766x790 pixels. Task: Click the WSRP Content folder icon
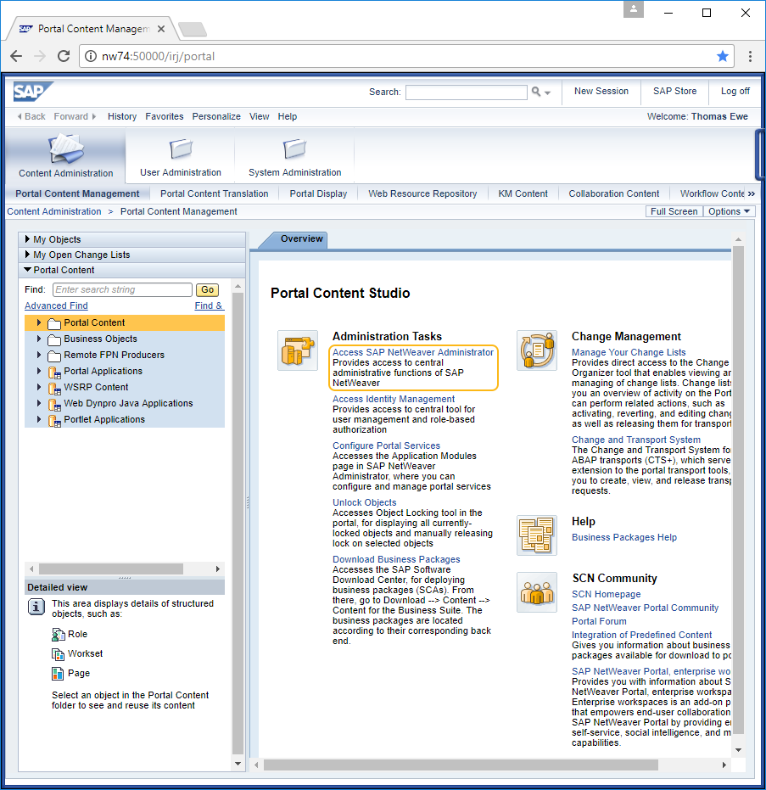click(x=54, y=388)
